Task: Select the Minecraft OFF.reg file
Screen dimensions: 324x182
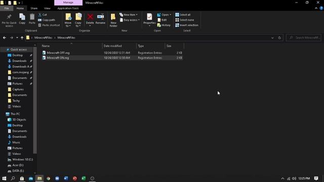Action: pos(112,53)
